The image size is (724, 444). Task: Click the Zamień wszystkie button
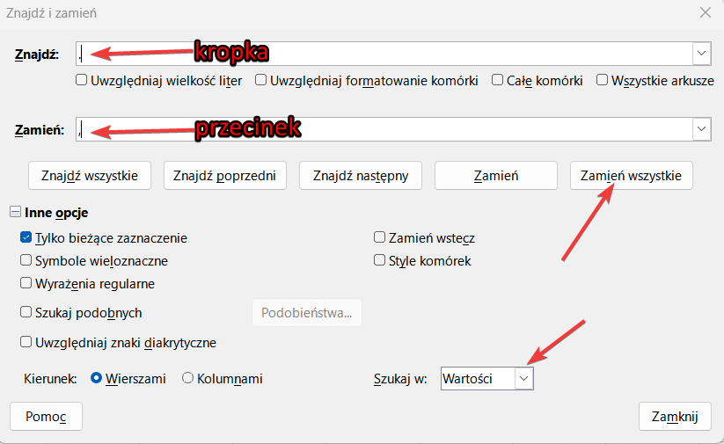(632, 175)
